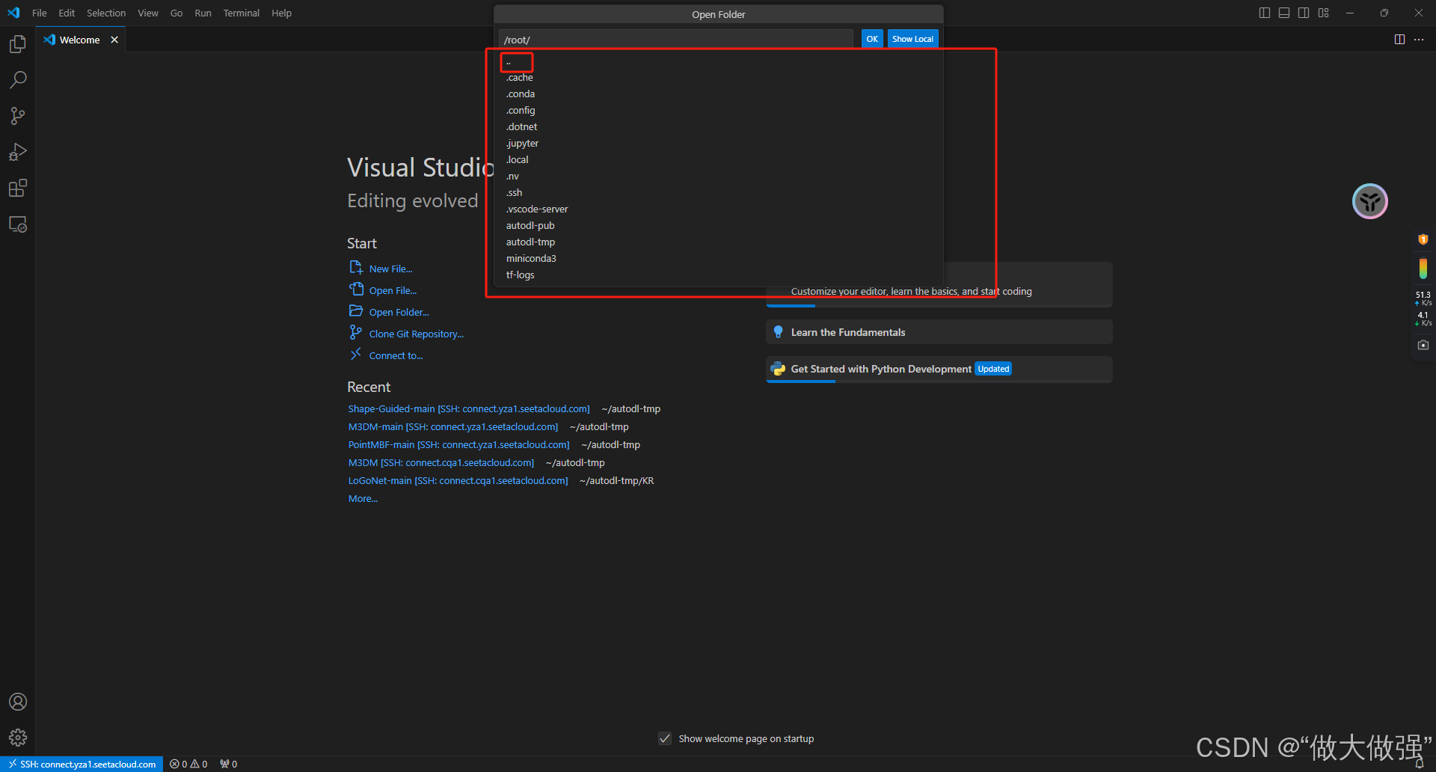The image size is (1436, 772).
Task: Click the Connect to... link
Action: click(x=396, y=355)
